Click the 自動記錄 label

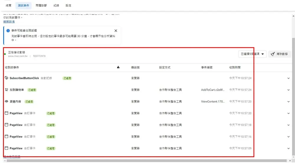coord(46,78)
